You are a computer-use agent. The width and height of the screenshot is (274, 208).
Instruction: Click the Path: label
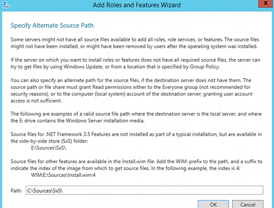[x=16, y=191]
